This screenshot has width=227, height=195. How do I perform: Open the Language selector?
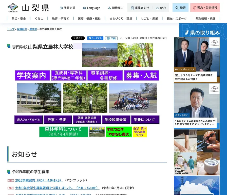point(91,8)
